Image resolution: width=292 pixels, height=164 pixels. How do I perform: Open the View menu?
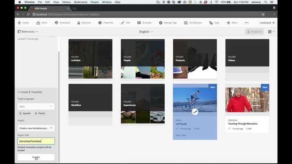pos(56,2)
